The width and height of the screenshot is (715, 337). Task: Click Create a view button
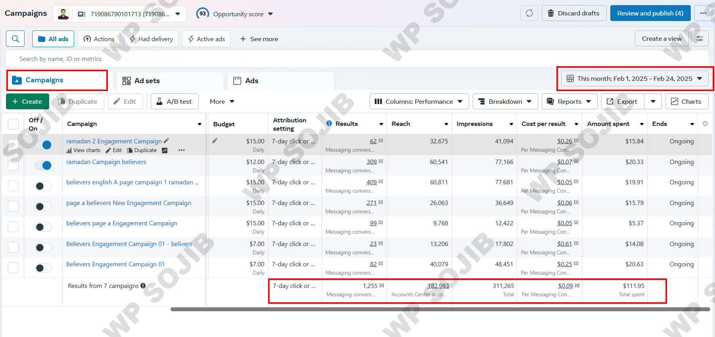pyautogui.click(x=661, y=39)
